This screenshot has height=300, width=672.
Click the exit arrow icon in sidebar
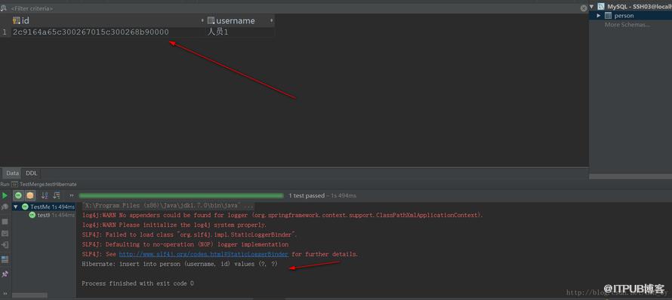point(5,245)
